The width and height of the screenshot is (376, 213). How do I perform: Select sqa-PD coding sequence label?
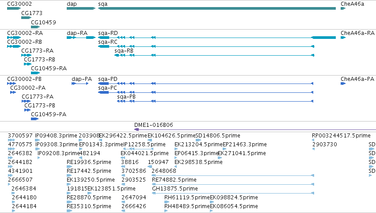coord(108,79)
